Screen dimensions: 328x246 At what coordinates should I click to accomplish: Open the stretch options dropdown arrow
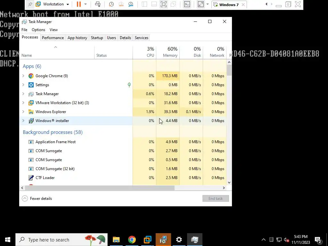point(208,4)
